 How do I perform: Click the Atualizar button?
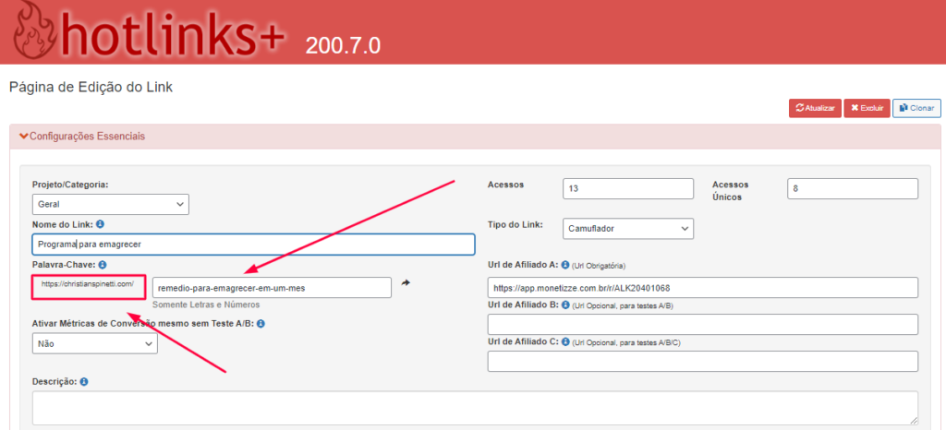(815, 108)
